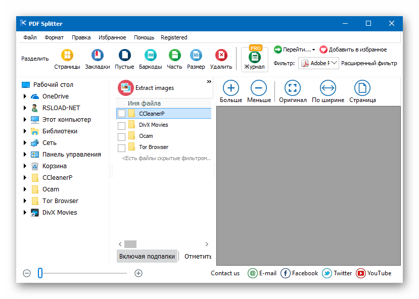Select the Закладки split tool
This screenshot has height=299, width=419.
click(x=97, y=56)
